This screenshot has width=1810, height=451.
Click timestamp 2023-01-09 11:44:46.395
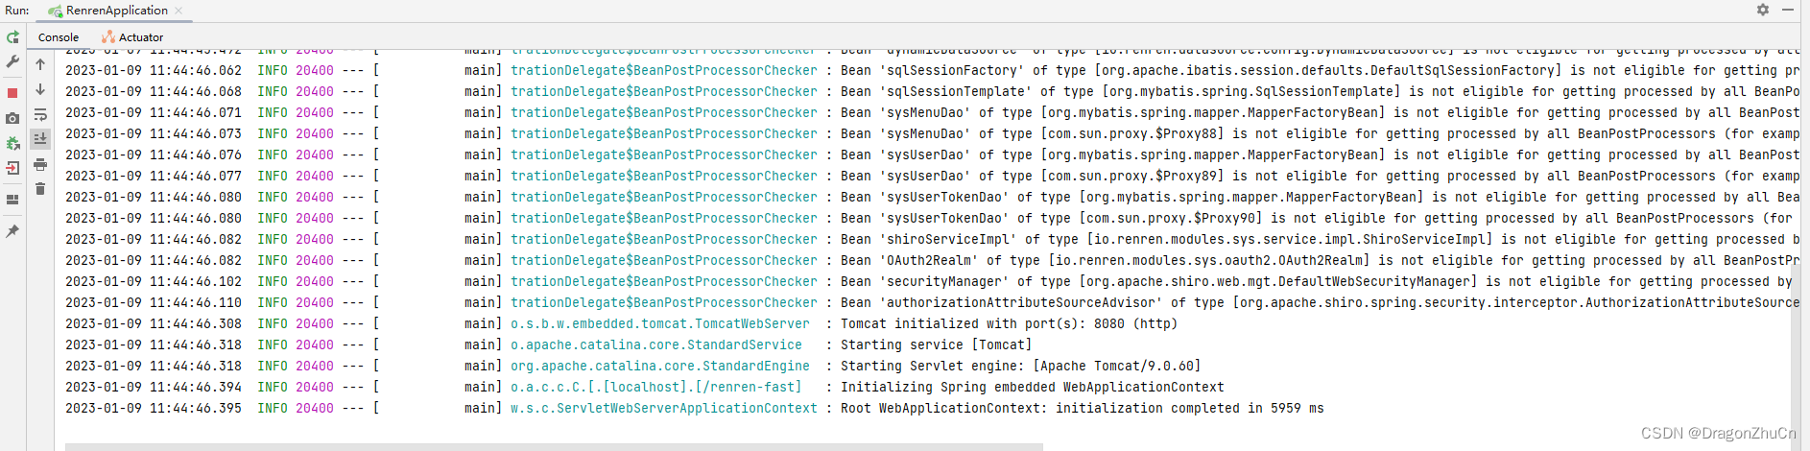click(154, 408)
